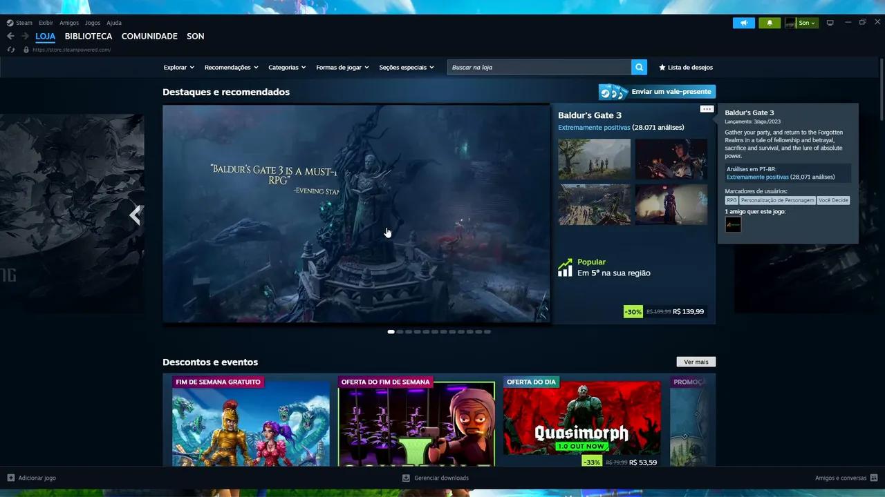Enter Big Picture mode via monitor icon
Viewport: 885px width, 497px height.
(x=830, y=23)
